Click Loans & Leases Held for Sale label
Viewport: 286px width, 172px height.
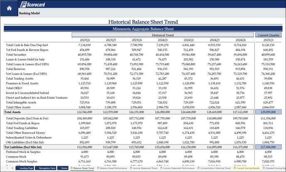pyautogui.click(x=25, y=59)
